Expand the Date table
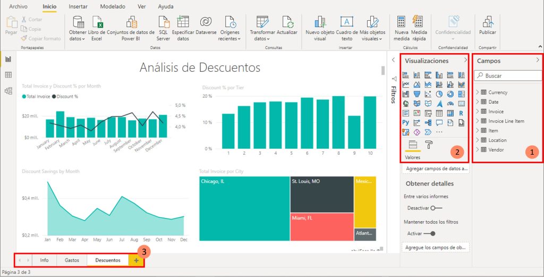544x277 pixels. pos(477,102)
